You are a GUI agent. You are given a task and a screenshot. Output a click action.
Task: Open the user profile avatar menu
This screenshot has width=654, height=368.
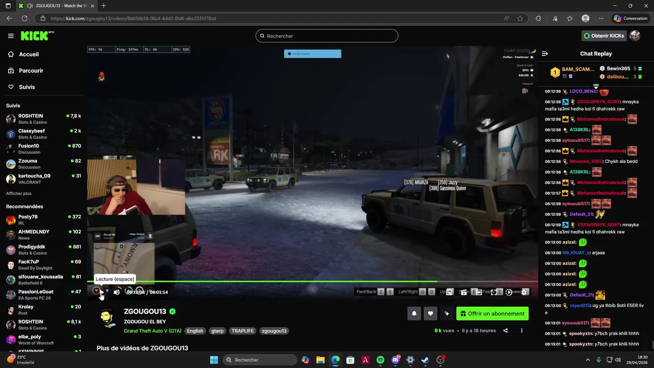point(635,36)
